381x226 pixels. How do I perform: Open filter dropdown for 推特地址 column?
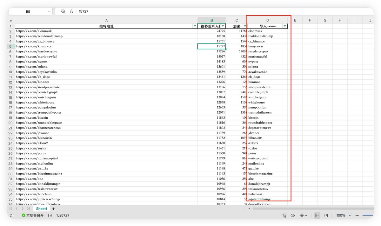pos(195,26)
